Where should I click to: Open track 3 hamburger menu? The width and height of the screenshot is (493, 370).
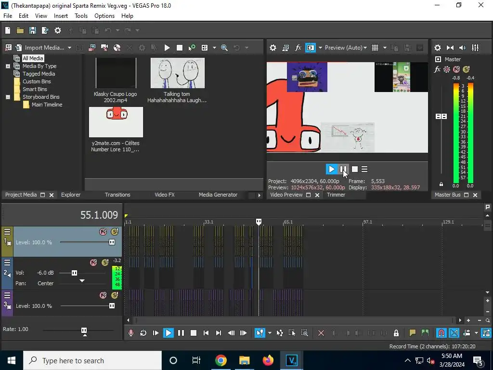click(7, 295)
